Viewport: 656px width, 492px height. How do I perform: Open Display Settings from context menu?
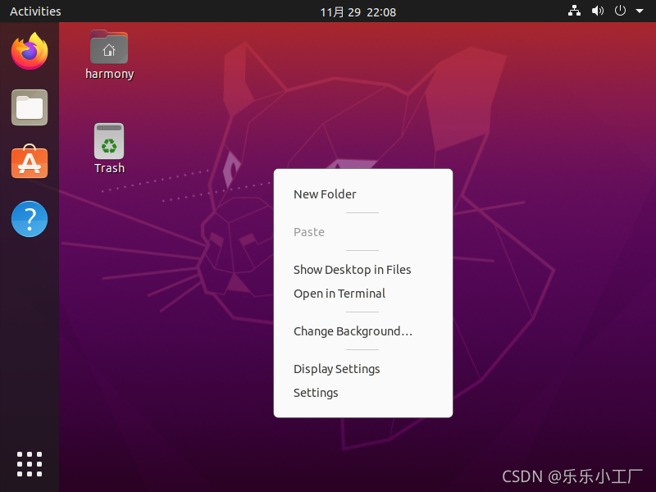(x=363, y=368)
